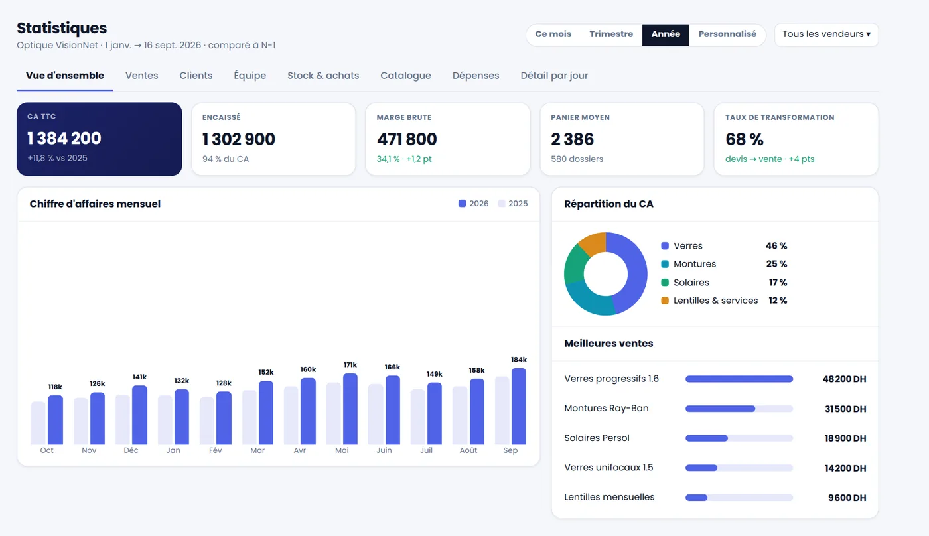Select the Encaissé summary card
The image size is (929, 536).
273,139
